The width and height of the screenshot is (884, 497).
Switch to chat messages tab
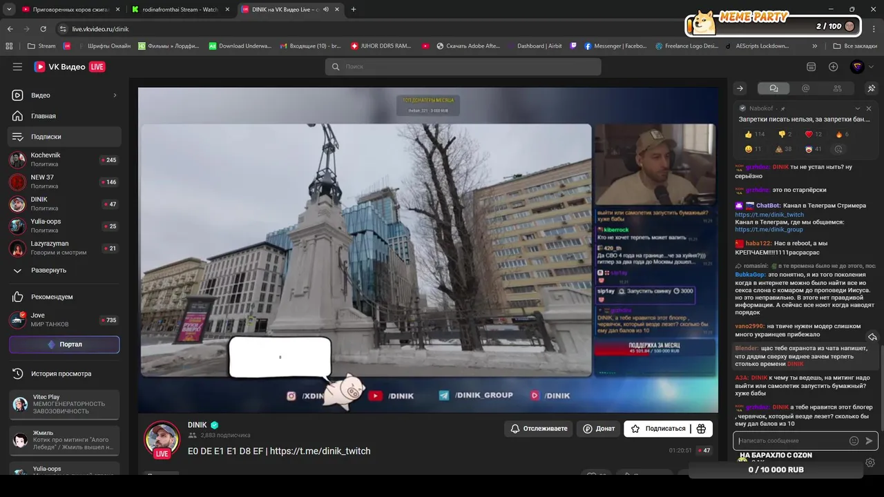773,88
